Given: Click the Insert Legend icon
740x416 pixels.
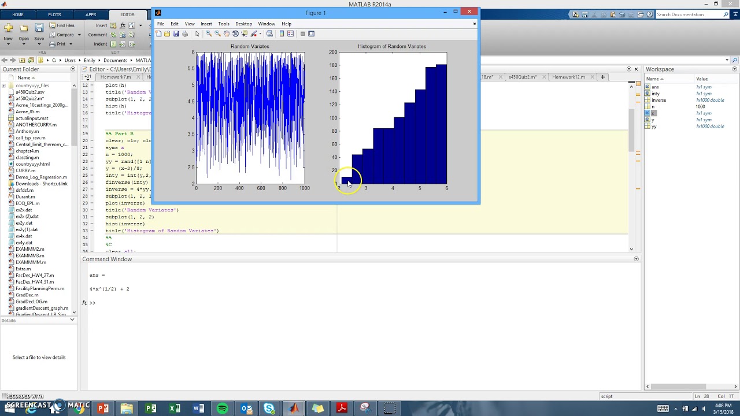Looking at the screenshot, I should pyautogui.click(x=290, y=34).
